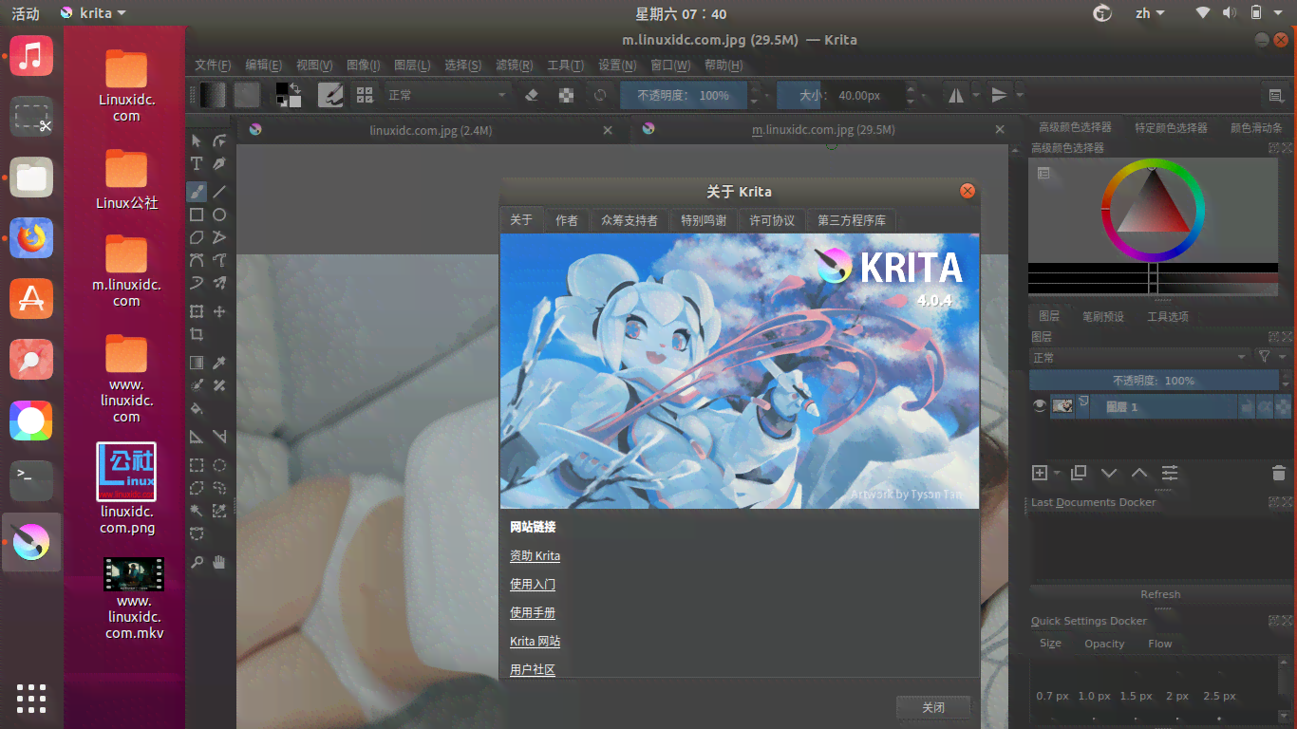Click the 关闭 button
This screenshot has width=1297, height=729.
coord(933,707)
